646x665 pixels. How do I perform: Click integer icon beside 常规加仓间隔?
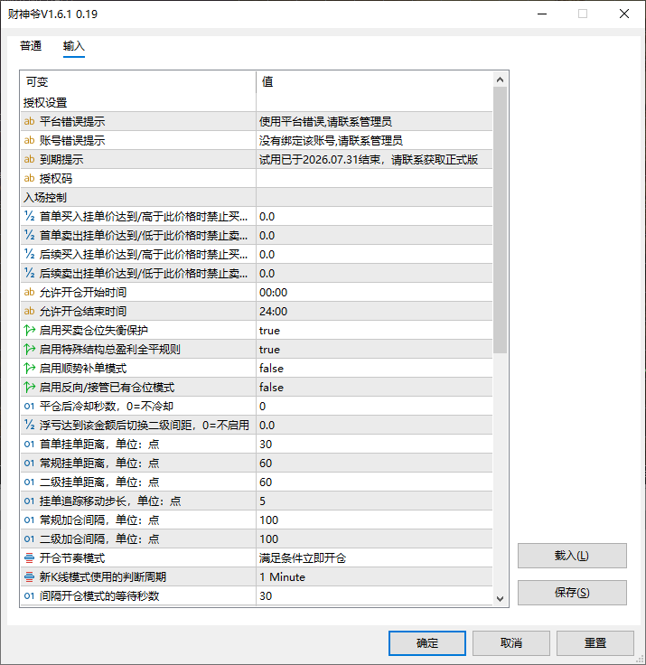[x=29, y=520]
